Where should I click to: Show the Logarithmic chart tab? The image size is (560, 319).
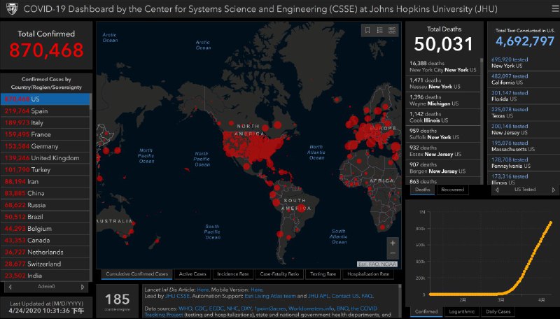(462, 311)
